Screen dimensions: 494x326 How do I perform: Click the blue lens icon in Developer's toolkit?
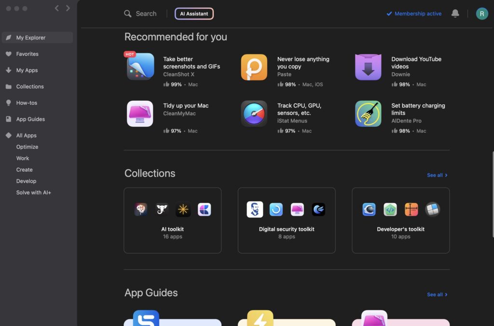tap(369, 209)
